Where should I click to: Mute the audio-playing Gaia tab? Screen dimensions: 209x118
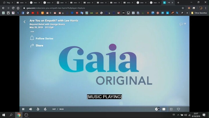[x=169, y=3]
